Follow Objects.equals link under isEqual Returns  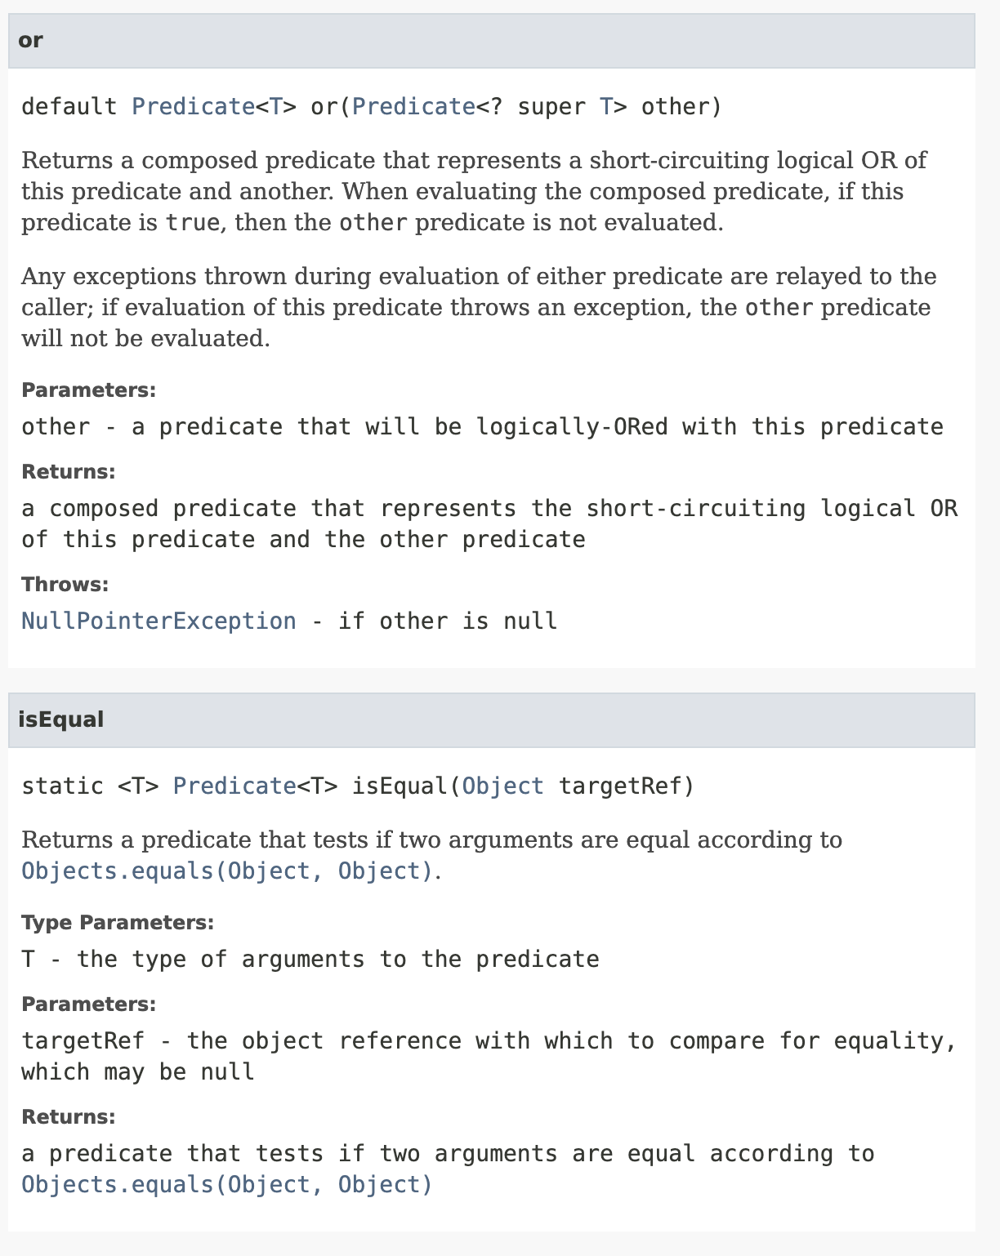coord(227,1185)
